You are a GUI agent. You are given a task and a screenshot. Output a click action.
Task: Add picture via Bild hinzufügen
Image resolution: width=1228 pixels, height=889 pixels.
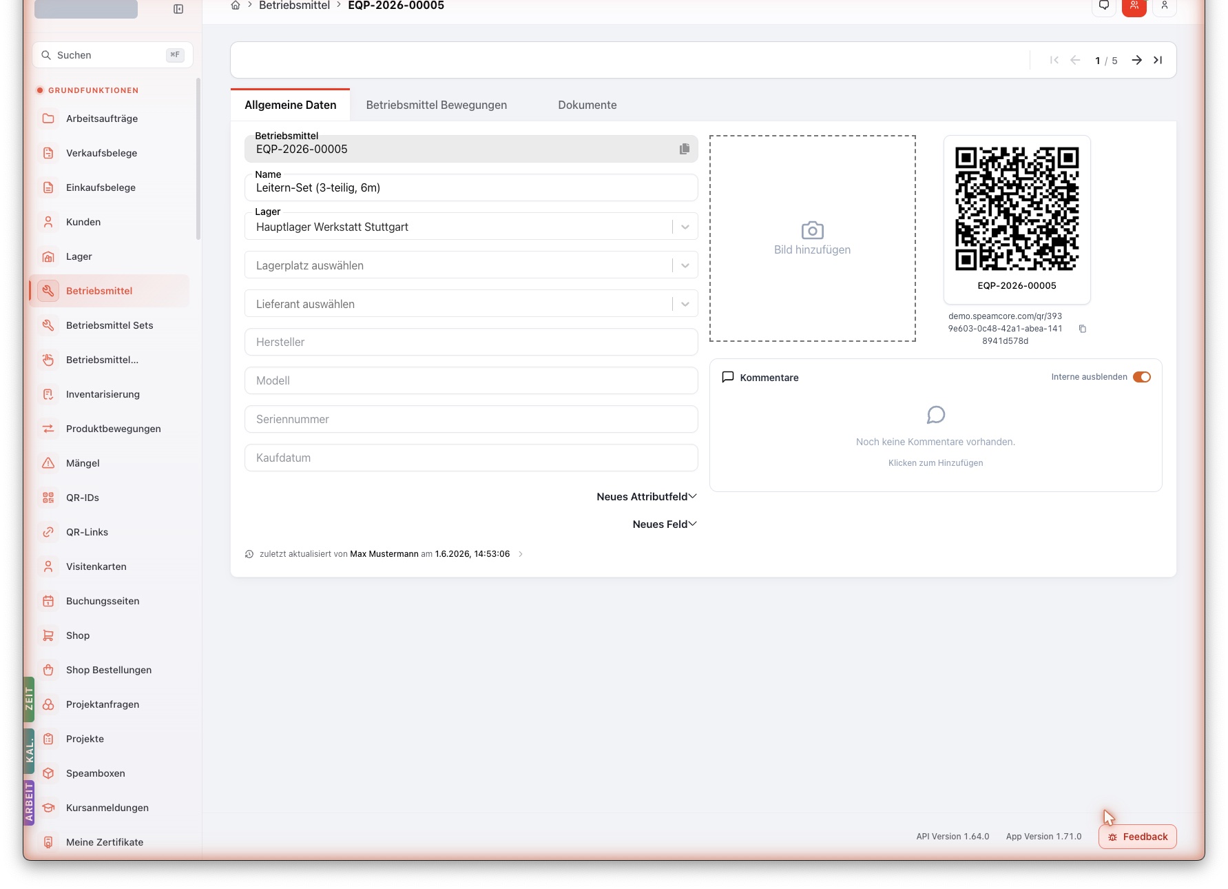813,238
